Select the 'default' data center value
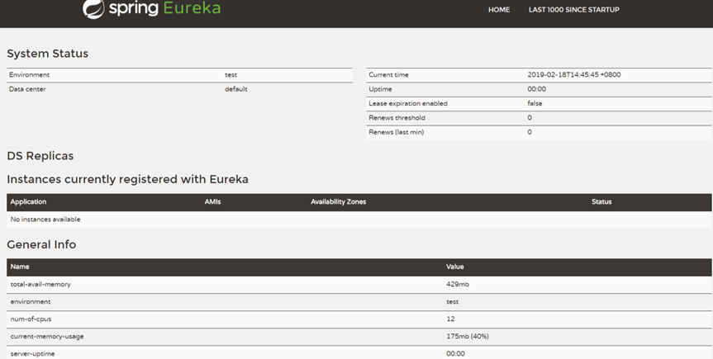The image size is (713, 359). tap(236, 89)
